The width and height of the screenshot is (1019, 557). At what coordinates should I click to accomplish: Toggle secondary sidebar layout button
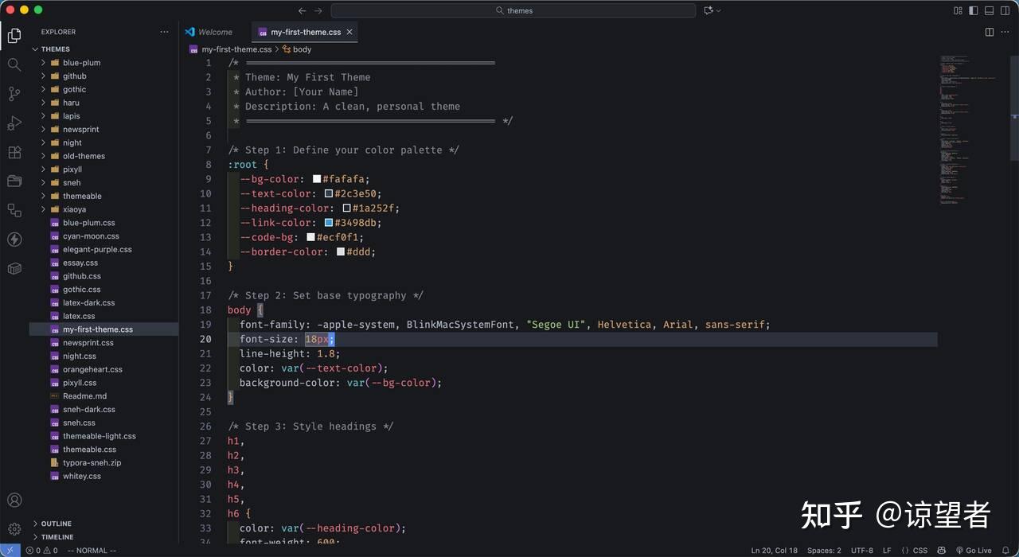pyautogui.click(x=1005, y=10)
